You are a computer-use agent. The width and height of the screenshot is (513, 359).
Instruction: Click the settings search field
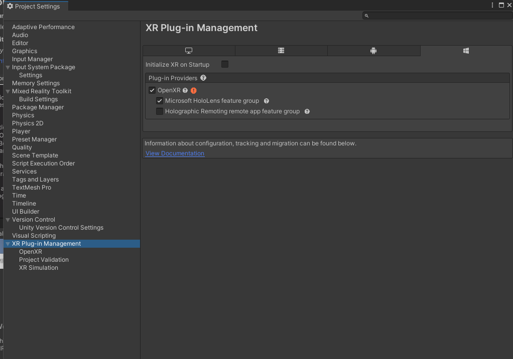click(437, 16)
